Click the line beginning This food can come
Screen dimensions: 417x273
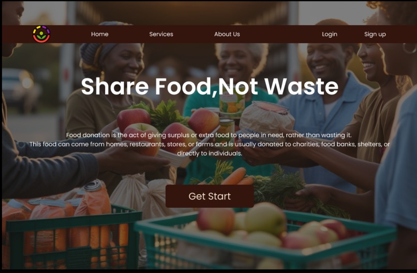pos(210,144)
